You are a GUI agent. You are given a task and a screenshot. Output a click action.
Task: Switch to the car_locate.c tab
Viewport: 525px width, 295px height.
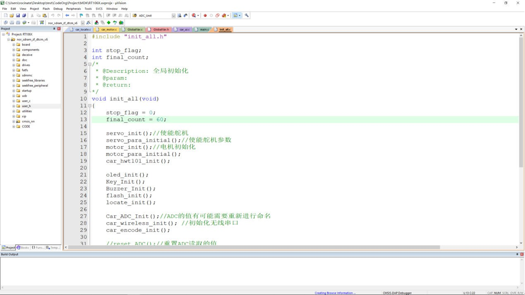click(x=81, y=30)
